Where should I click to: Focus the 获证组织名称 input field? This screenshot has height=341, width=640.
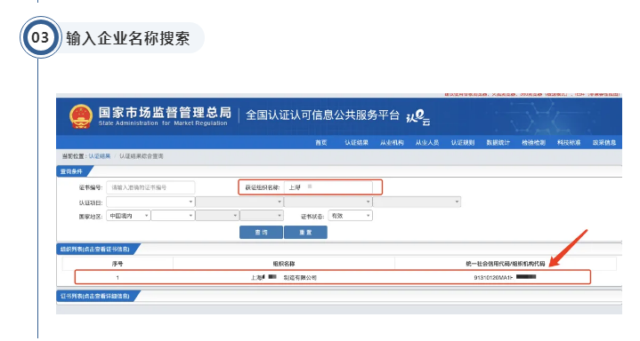tap(328, 187)
